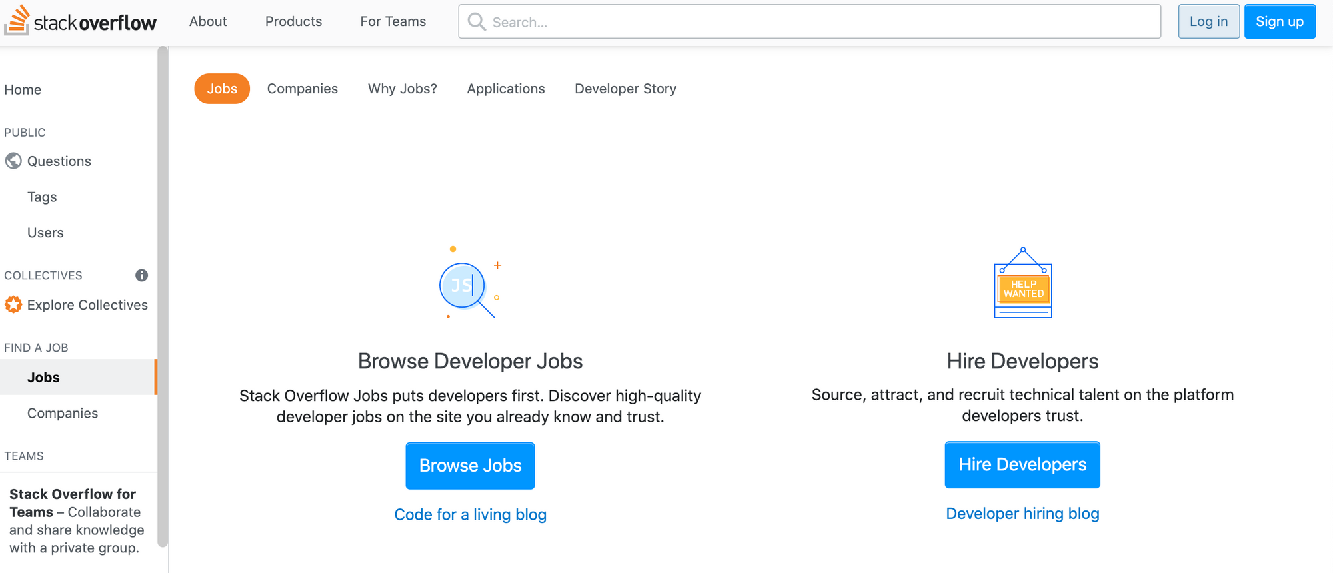Open the Products menu

(293, 21)
